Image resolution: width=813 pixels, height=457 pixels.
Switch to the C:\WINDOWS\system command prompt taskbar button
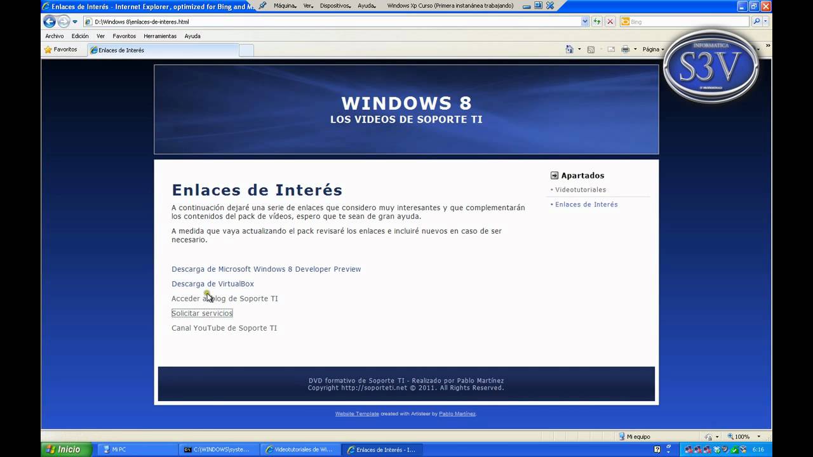(x=219, y=449)
